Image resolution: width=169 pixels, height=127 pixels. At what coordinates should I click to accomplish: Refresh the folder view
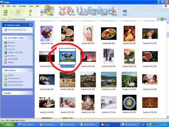[72, 12]
